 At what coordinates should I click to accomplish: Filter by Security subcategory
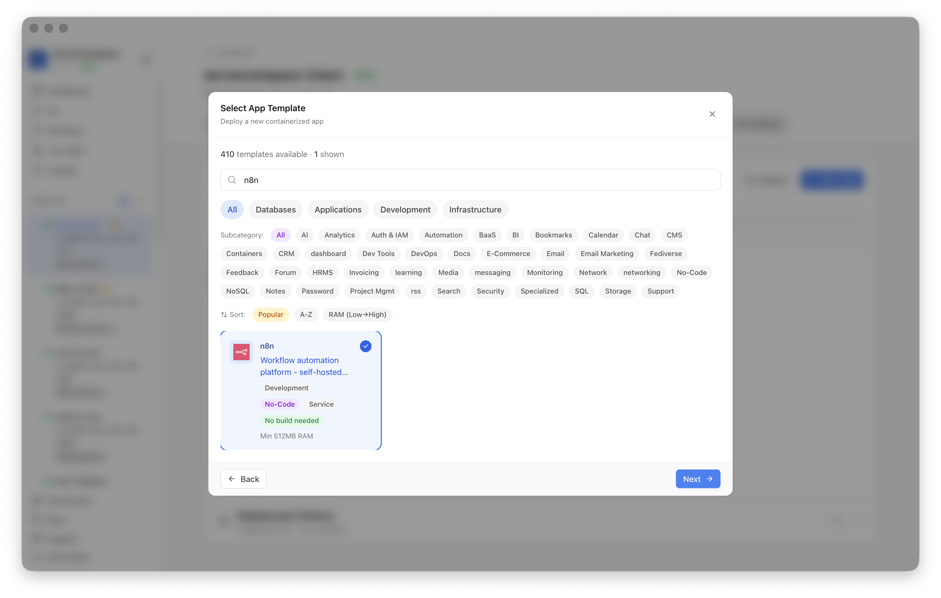click(x=490, y=291)
